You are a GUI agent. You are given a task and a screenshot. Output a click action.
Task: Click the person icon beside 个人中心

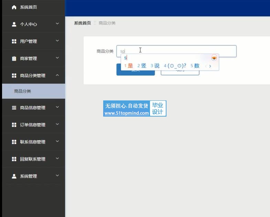coord(14,24)
